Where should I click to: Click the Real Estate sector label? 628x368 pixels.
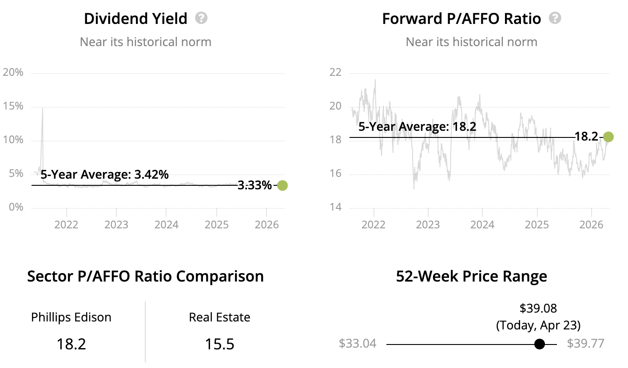[219, 317]
